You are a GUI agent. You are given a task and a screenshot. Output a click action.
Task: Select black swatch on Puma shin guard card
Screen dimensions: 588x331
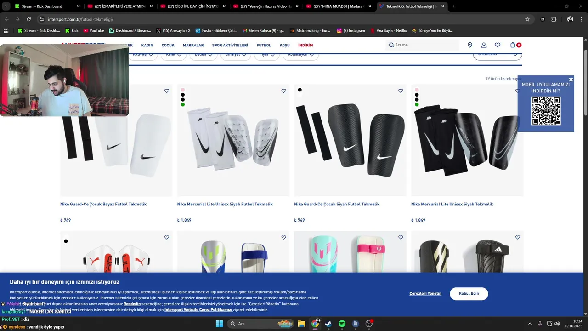click(x=66, y=241)
